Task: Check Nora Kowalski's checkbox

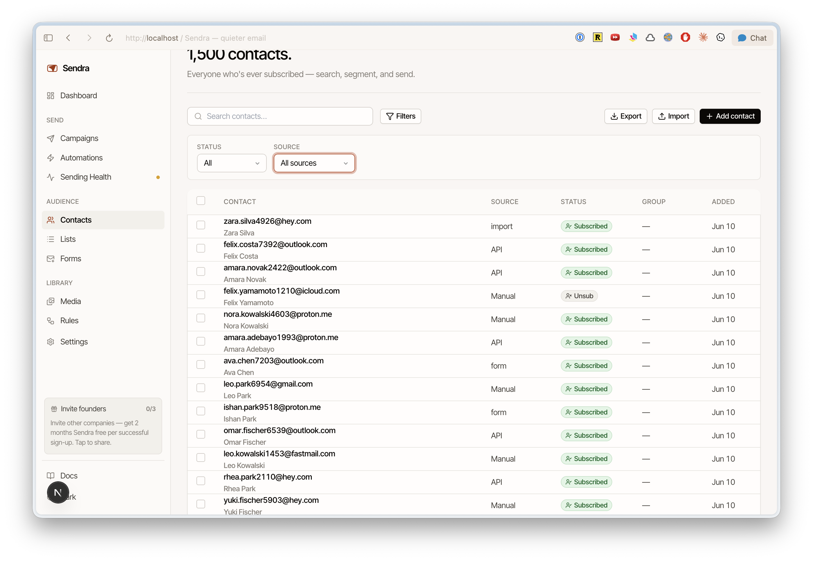Action: 200,318
